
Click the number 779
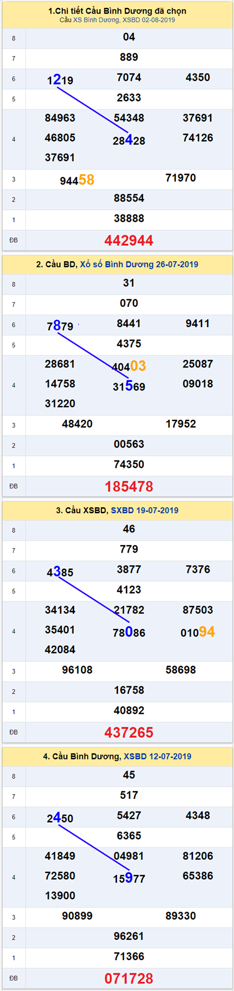129,549
